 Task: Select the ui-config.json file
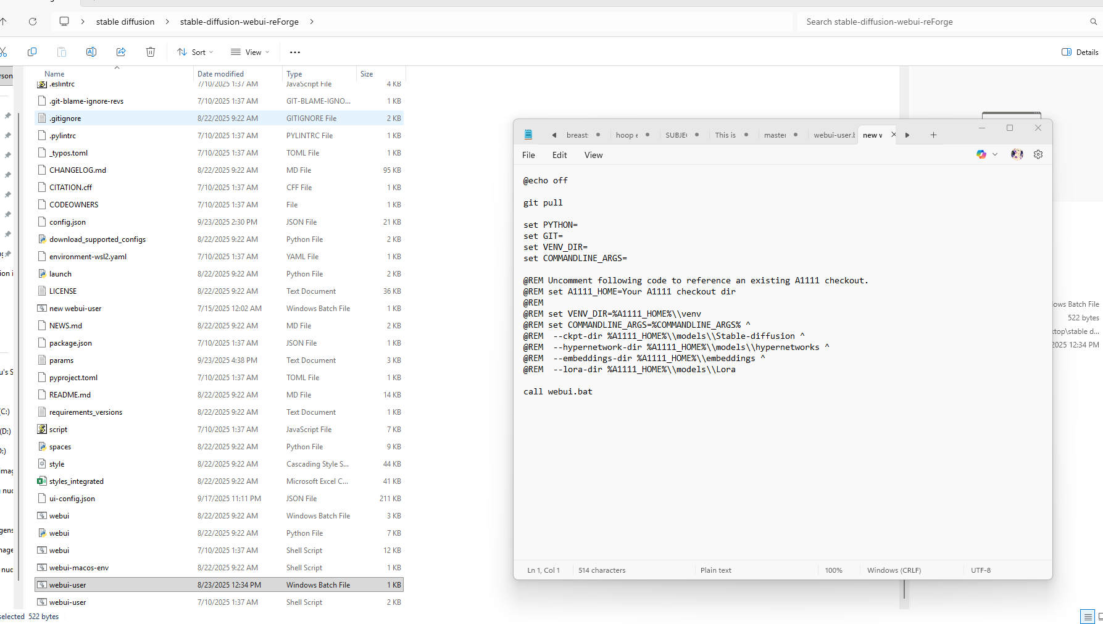(219, 499)
